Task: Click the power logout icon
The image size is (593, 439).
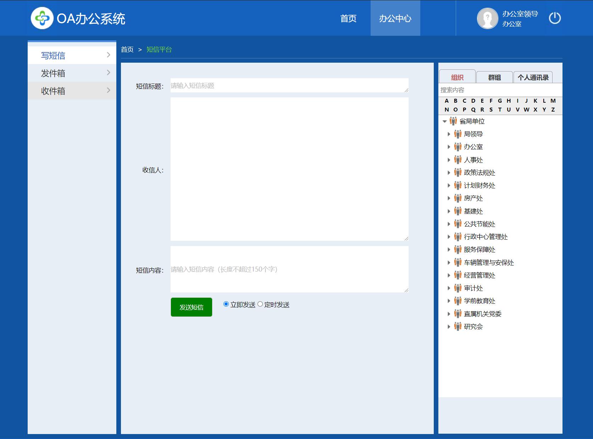Action: pos(555,18)
